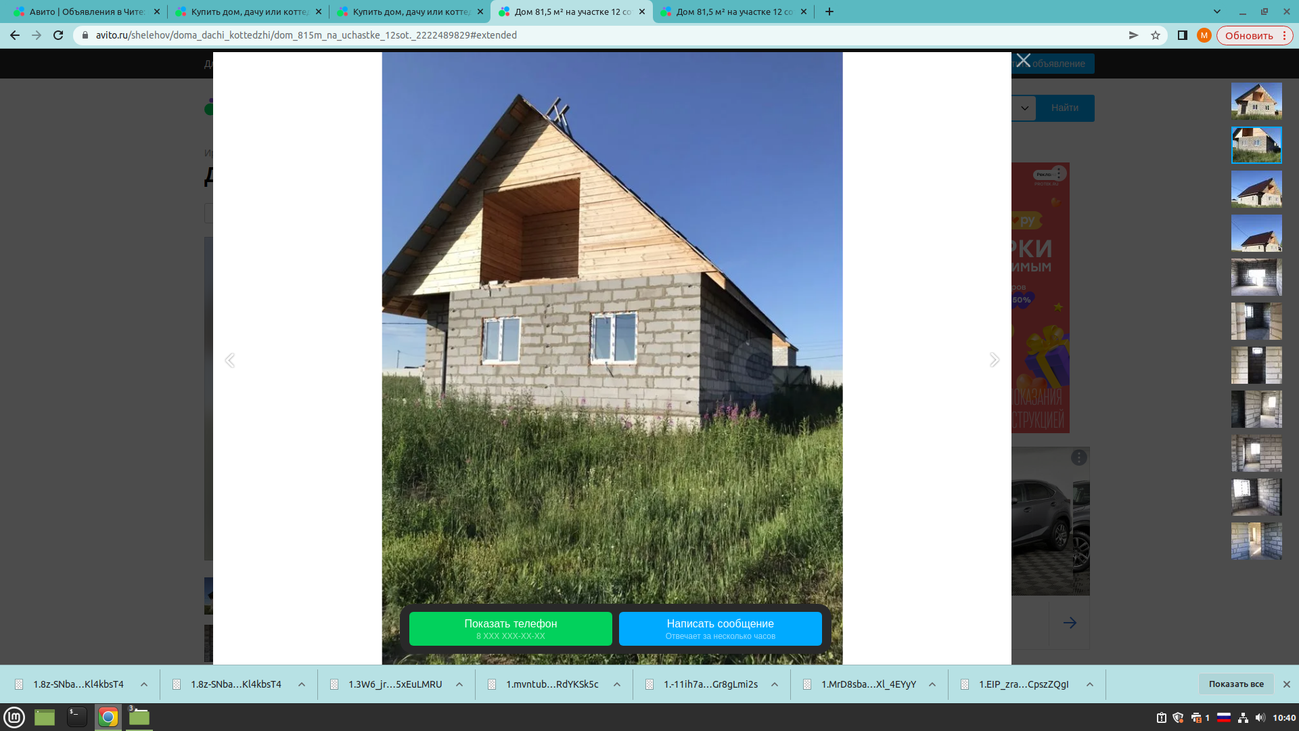Select the first house thumbnail
The height and width of the screenshot is (731, 1299).
[1256, 101]
